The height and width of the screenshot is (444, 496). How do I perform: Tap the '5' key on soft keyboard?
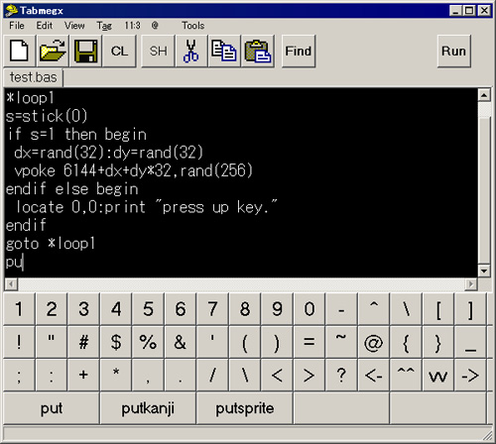(148, 309)
